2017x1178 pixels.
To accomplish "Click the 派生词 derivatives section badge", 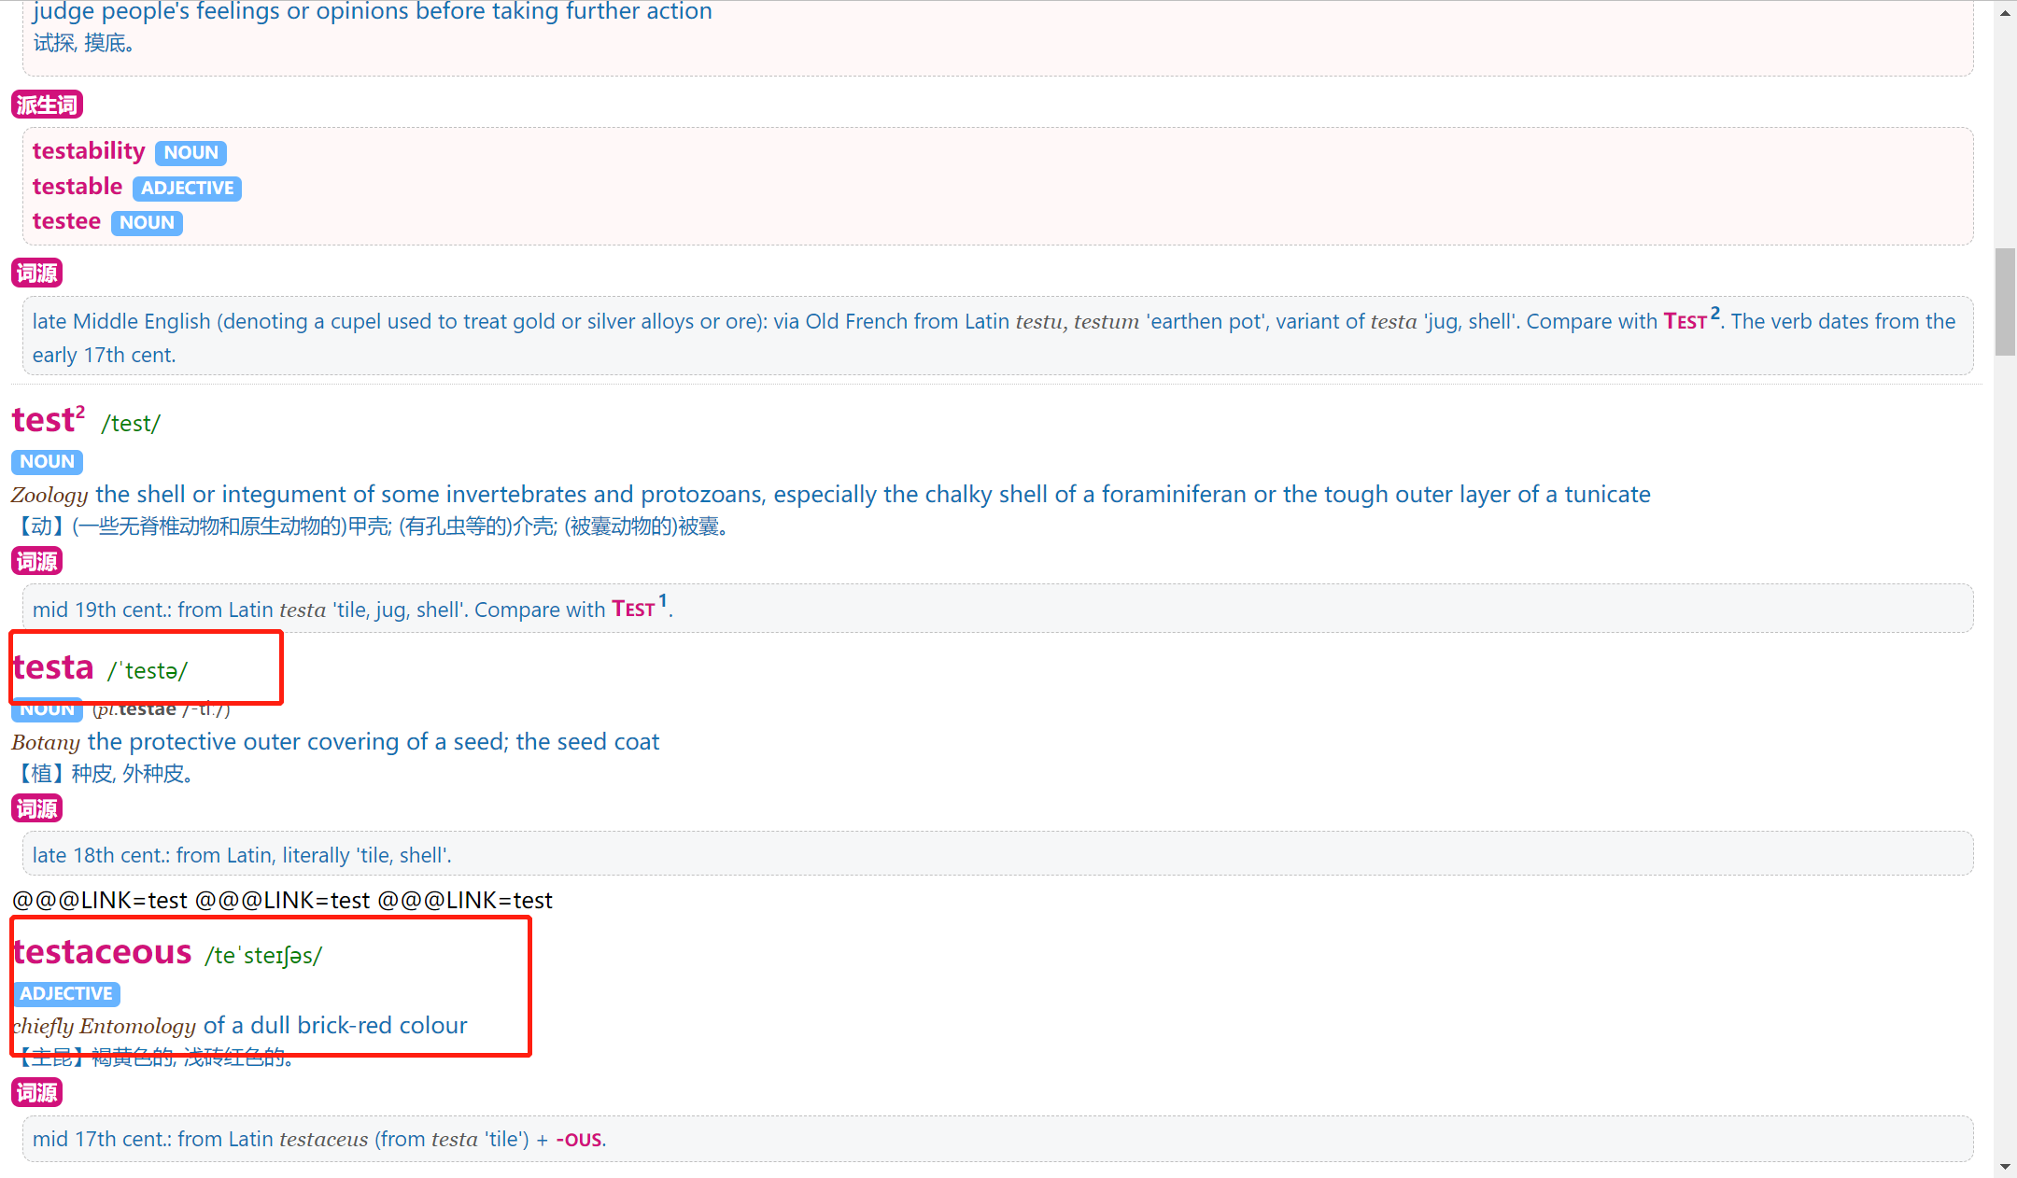I will point(47,105).
